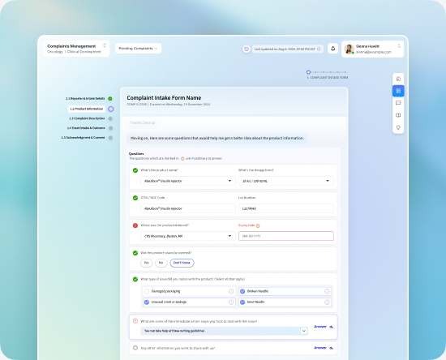Show info for Unusual smell or leakage option

(231, 302)
